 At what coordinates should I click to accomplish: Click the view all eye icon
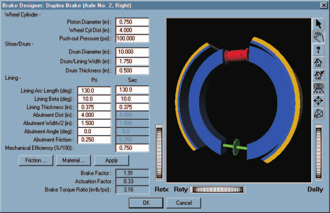click(319, 88)
